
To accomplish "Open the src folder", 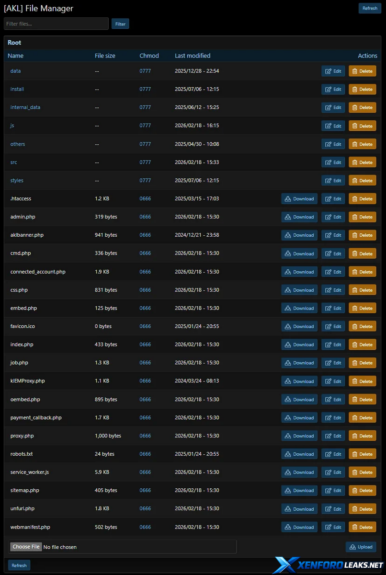I will (x=13, y=162).
